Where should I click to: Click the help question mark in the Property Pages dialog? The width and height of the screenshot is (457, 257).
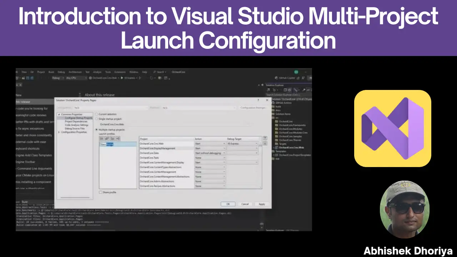coord(258,100)
